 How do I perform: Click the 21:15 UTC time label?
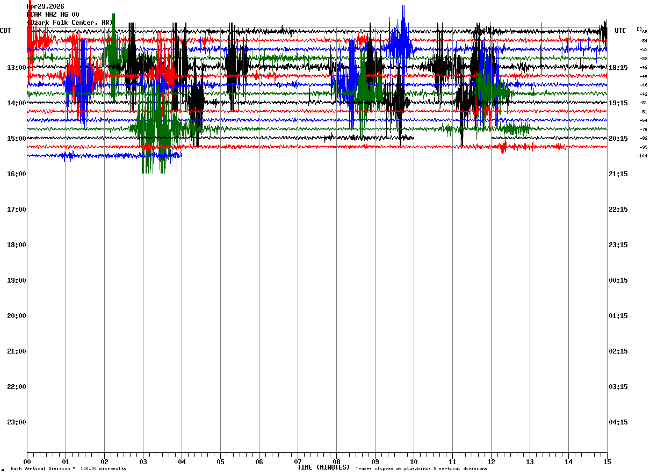(x=618, y=174)
